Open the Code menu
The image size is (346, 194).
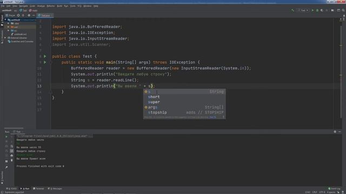pos(32,6)
